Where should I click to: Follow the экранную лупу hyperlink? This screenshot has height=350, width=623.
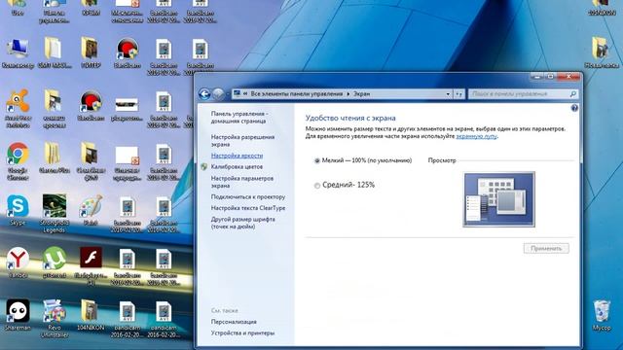(x=476, y=136)
